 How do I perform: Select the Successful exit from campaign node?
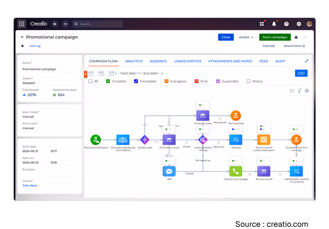(296, 140)
